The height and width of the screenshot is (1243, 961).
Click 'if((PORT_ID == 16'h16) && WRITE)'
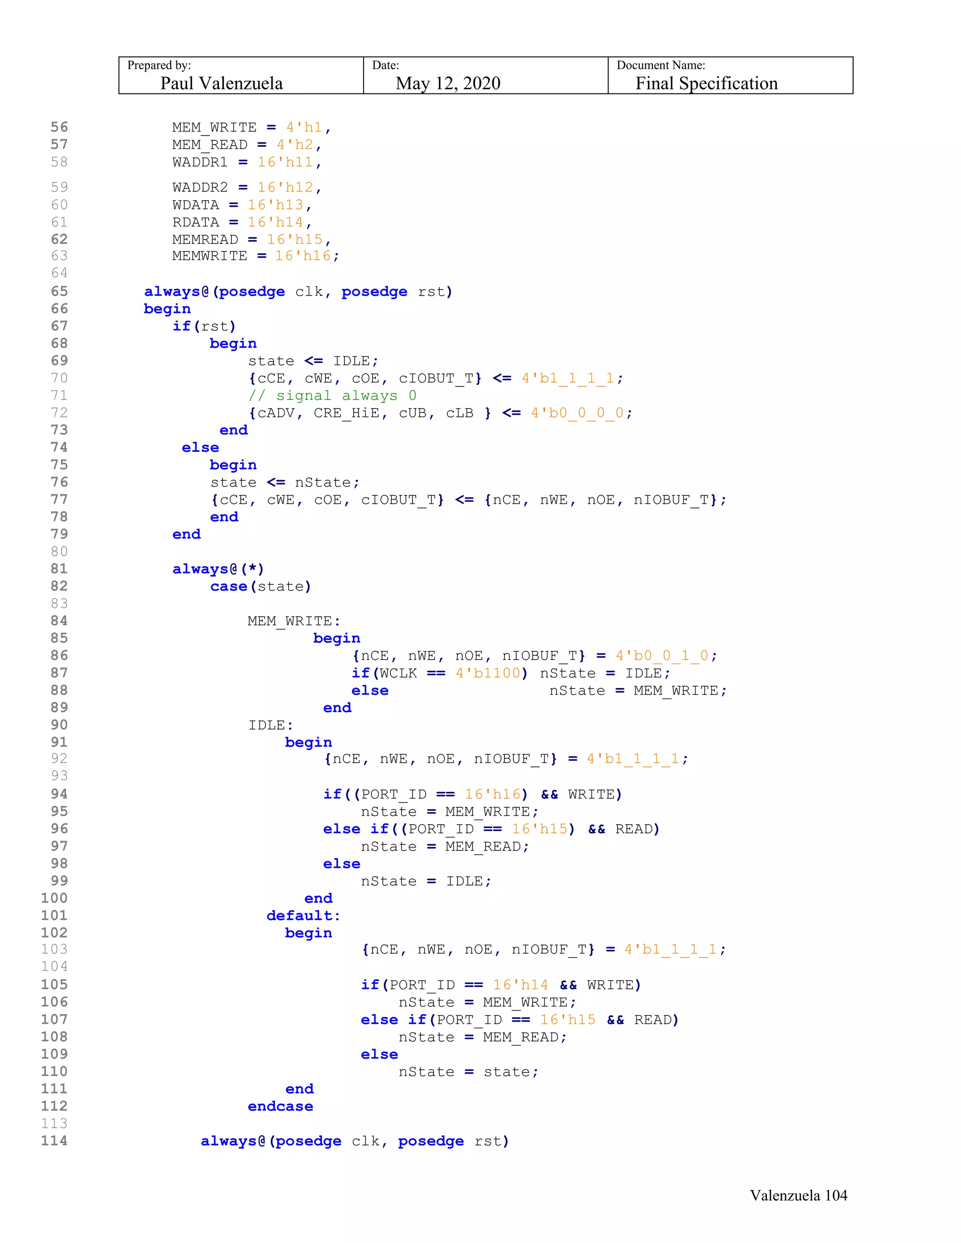point(473,795)
